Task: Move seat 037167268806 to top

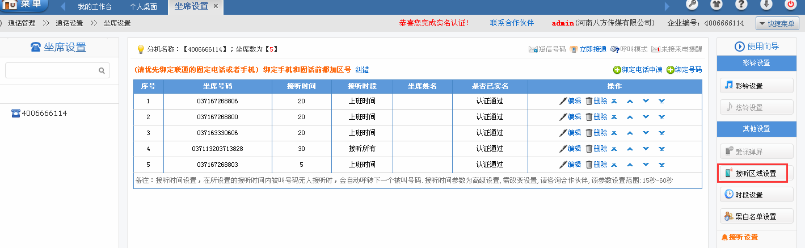Action: tap(614, 101)
